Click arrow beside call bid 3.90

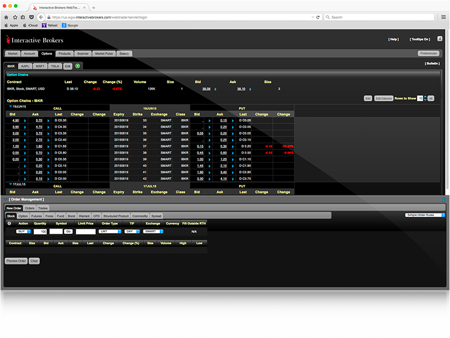[25, 127]
